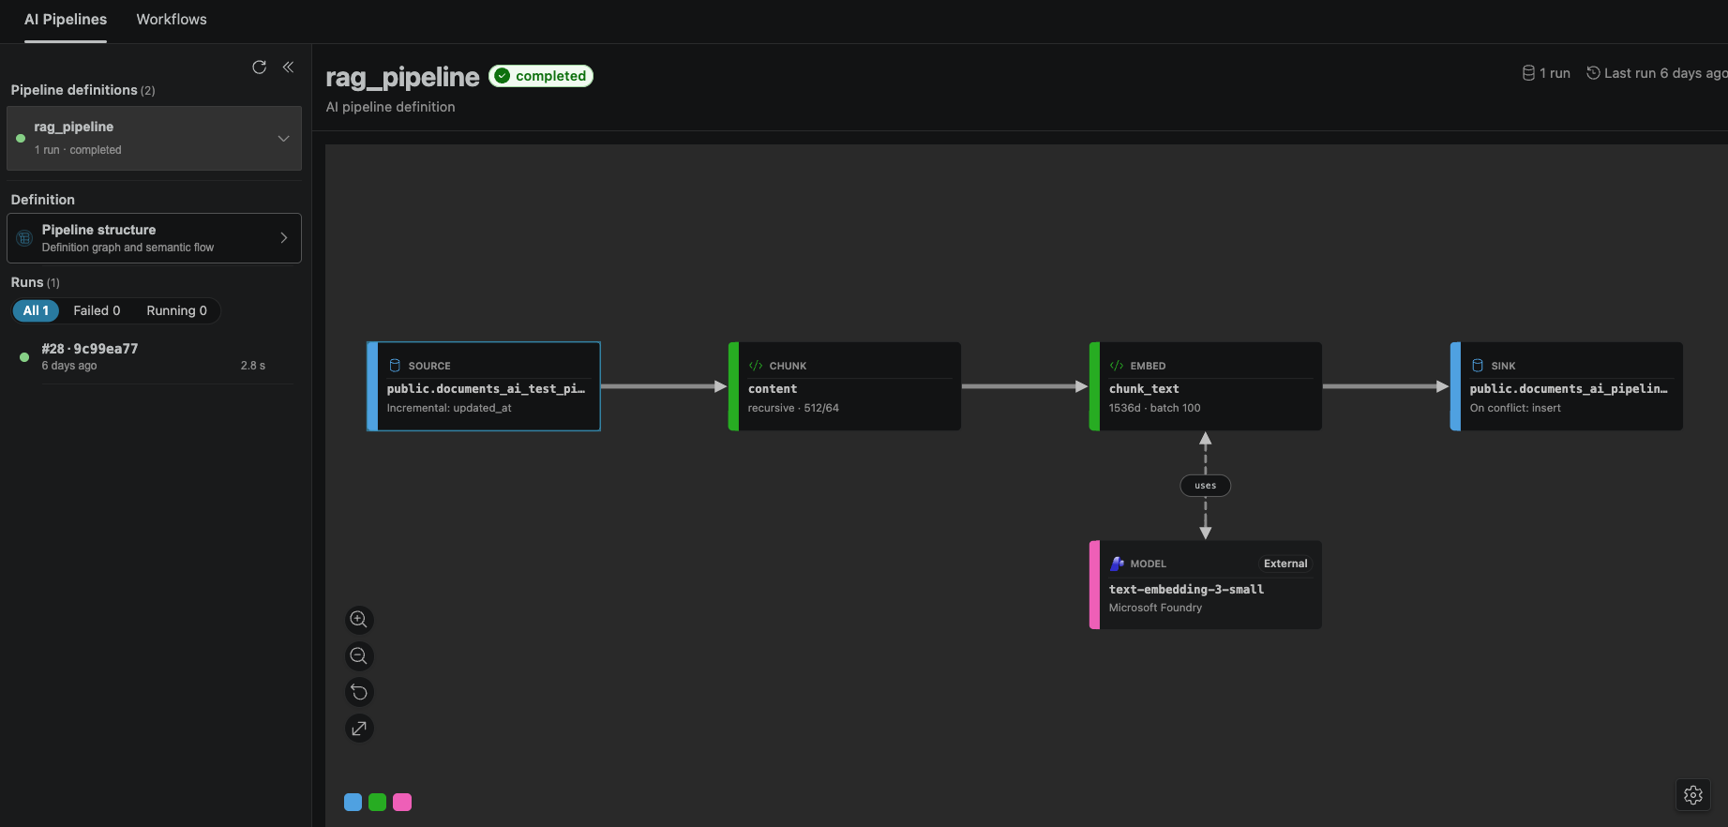This screenshot has width=1728, height=827.
Task: Expand graph to fullscreen
Action: point(359,729)
